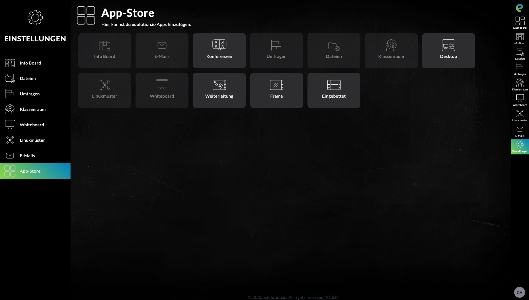
Task: Open Whiteboard in settings sidebar
Action: click(x=35, y=125)
